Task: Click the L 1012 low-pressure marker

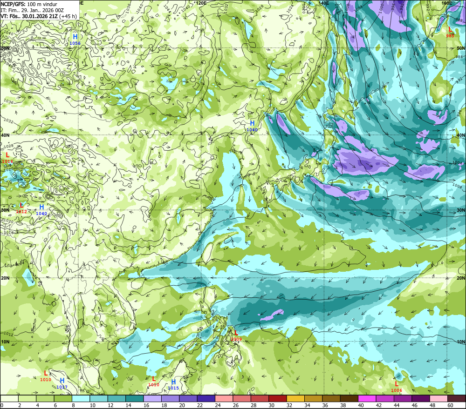Action: (21, 208)
